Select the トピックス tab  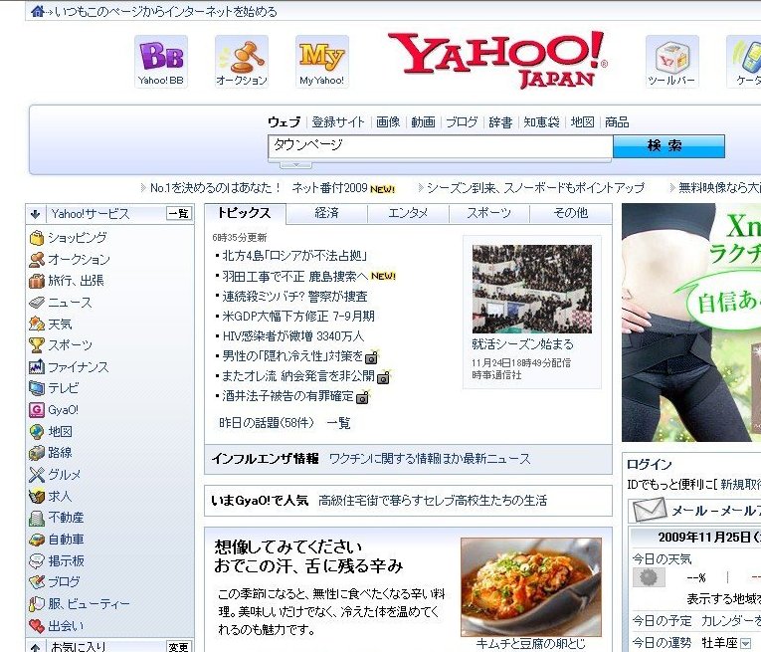pos(244,213)
